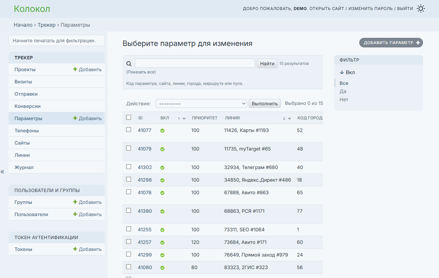439x278 pixels.
Task: Open Визиты in the sidebar
Action: pos(23,82)
